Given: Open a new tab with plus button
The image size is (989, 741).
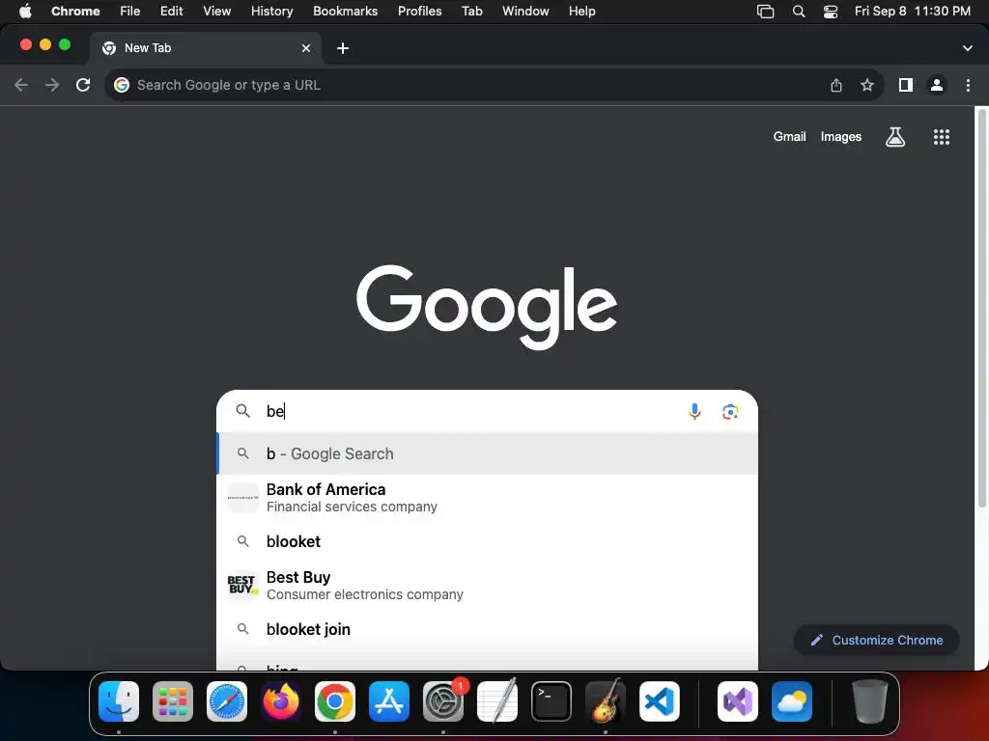Looking at the screenshot, I should tap(343, 48).
